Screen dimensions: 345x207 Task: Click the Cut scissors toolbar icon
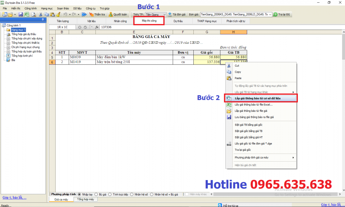click(40, 14)
